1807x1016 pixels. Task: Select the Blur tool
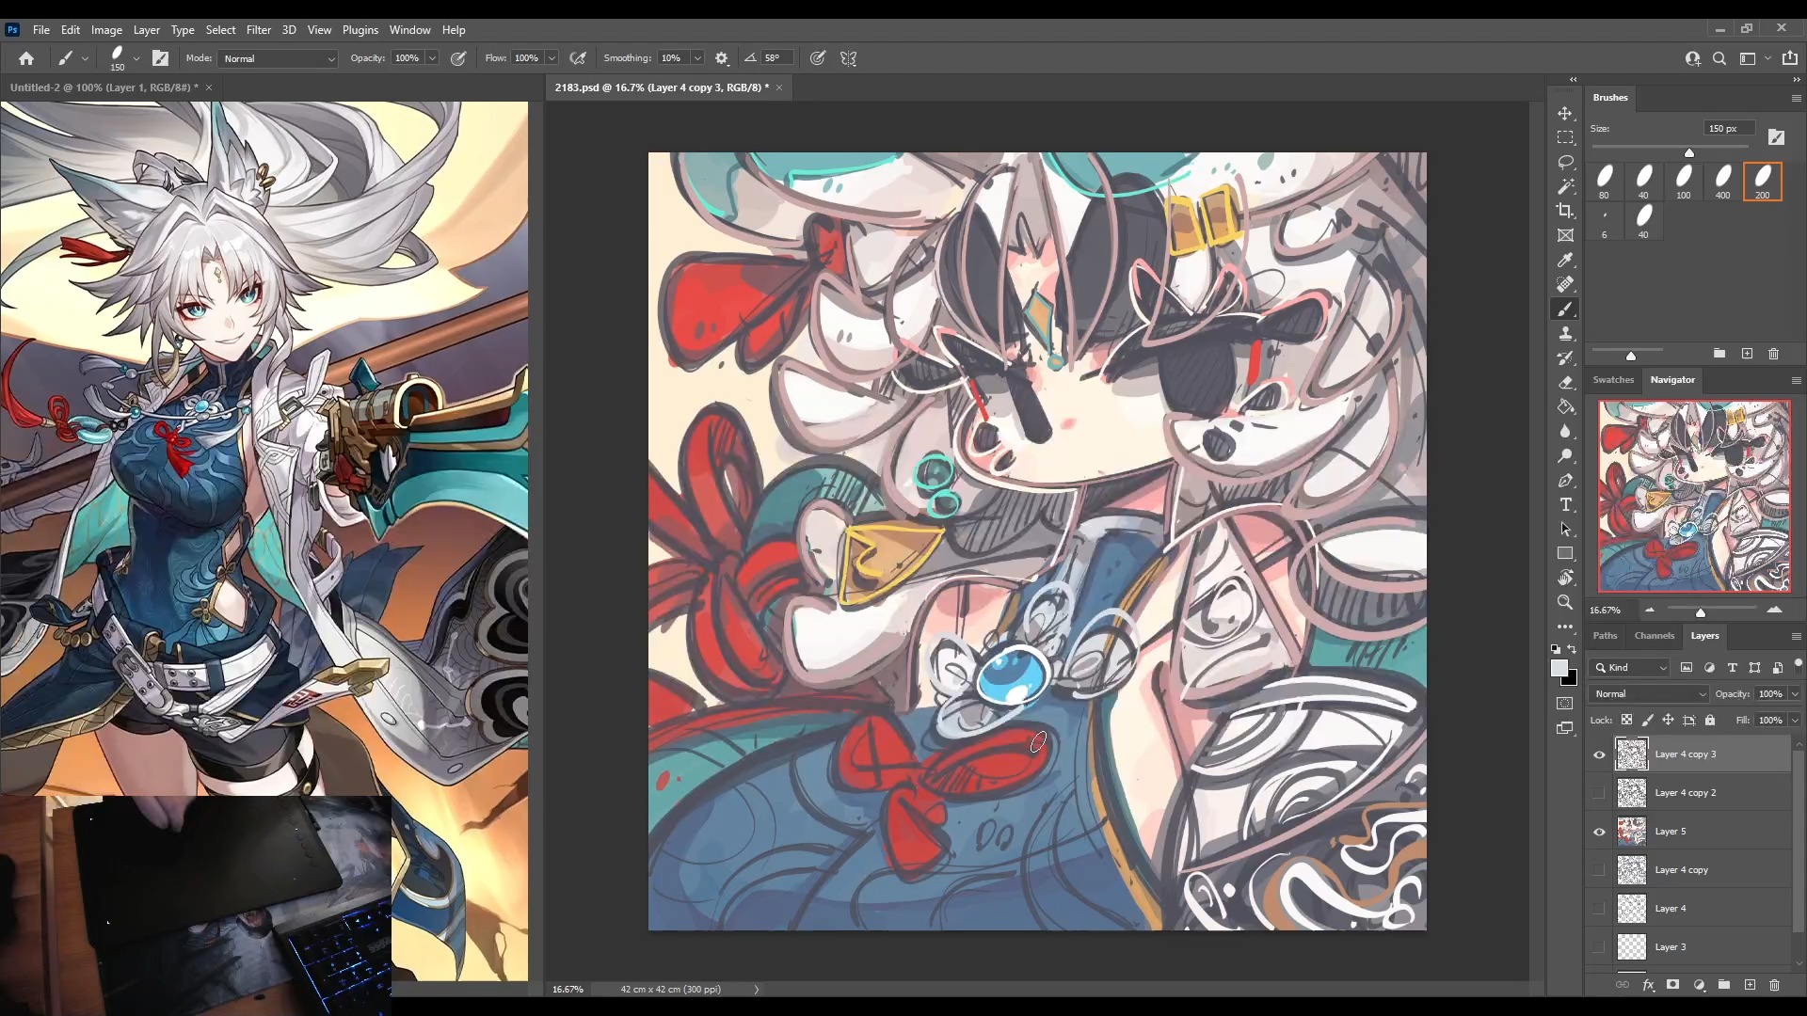point(1565,432)
